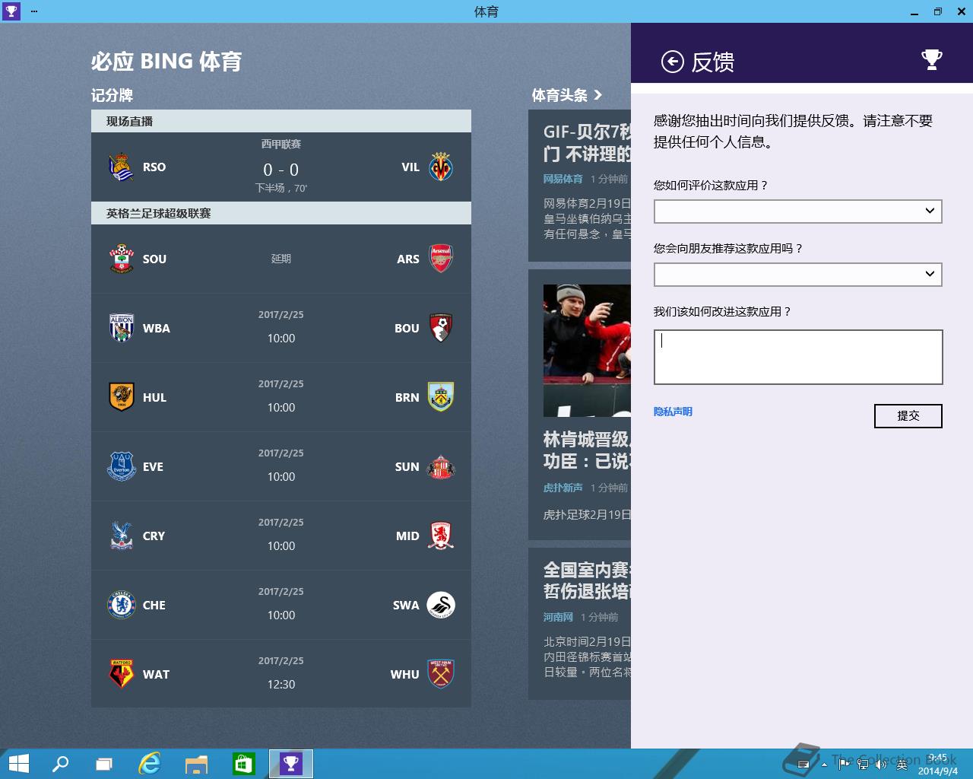Click the Sunderland (SUN) crest
The width and height of the screenshot is (973, 779).
point(441,467)
